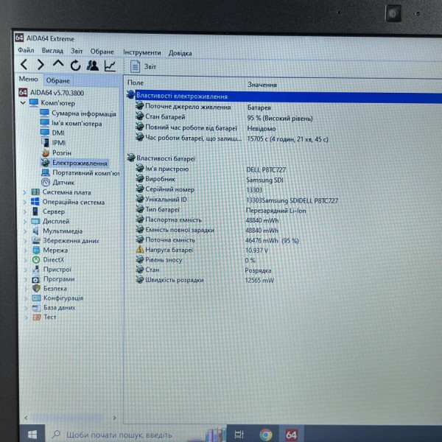This screenshot has height=442, width=442.
Task: Switch to the Обране sidebar tab
Action: pos(58,80)
